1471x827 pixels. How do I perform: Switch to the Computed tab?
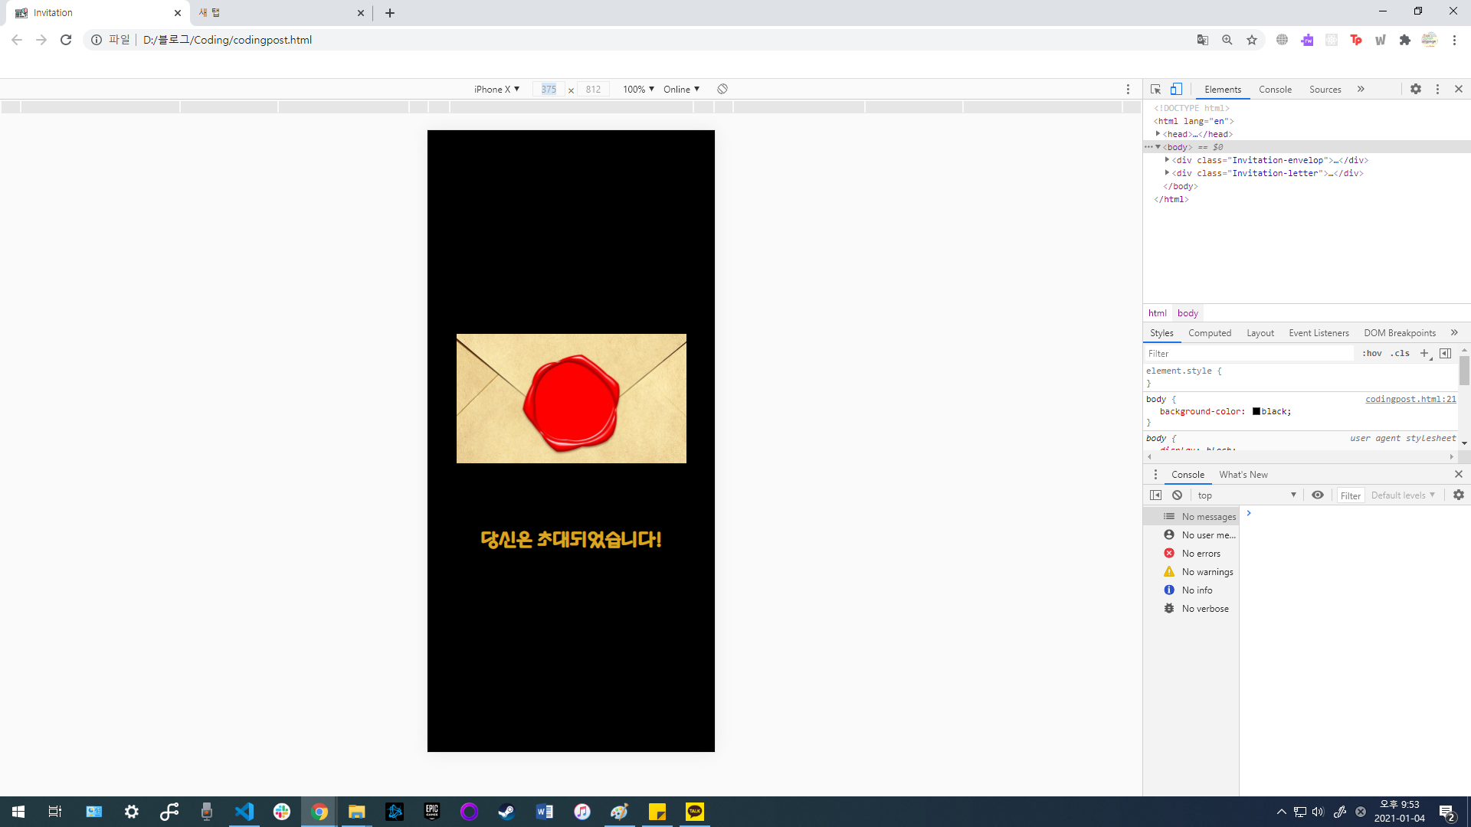click(1209, 332)
